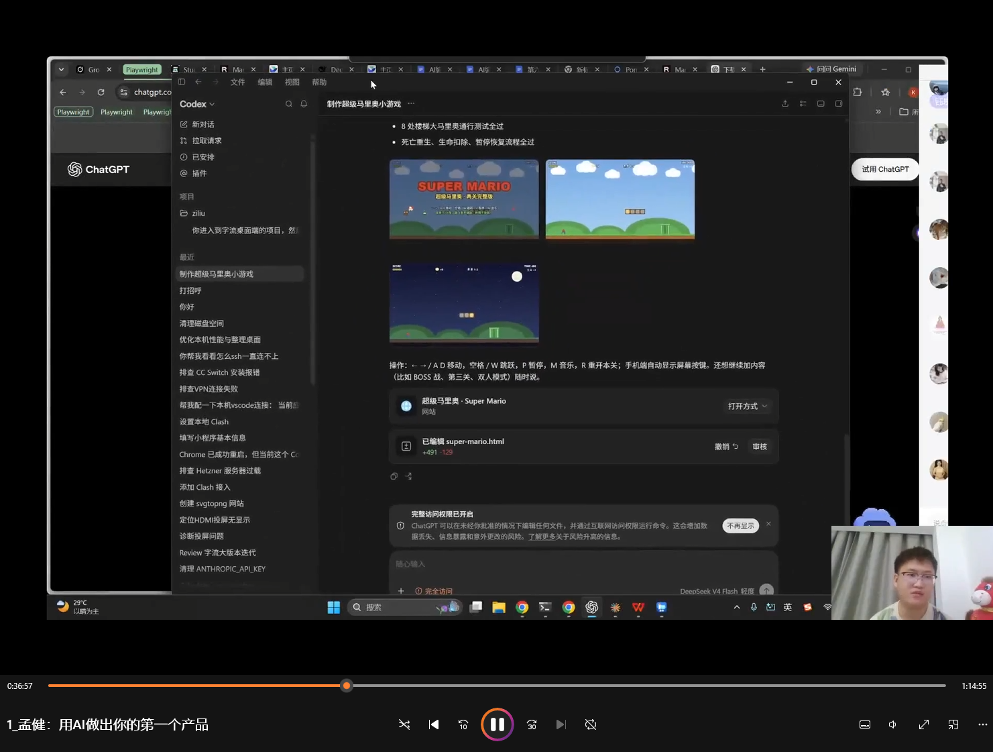
Task: Open the 视图 menu
Action: click(292, 82)
